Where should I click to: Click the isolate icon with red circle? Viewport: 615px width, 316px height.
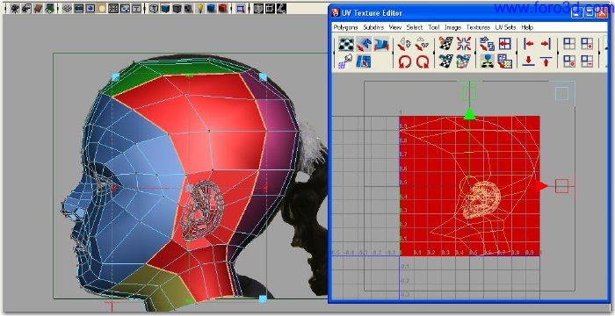pos(569,61)
